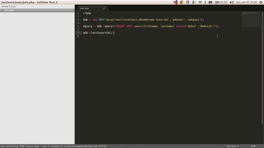Click line number 5 in the gutter

(x=78, y=26)
